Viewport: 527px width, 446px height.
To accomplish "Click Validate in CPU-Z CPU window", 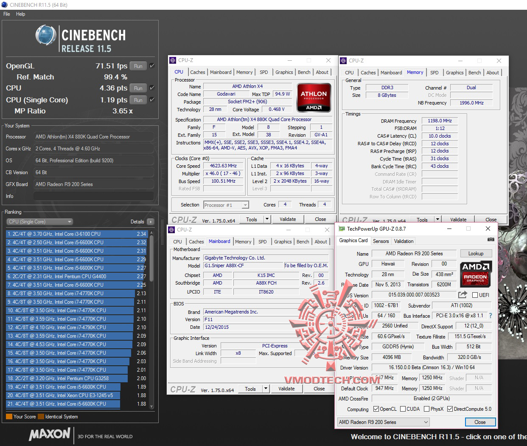I will [x=288, y=219].
